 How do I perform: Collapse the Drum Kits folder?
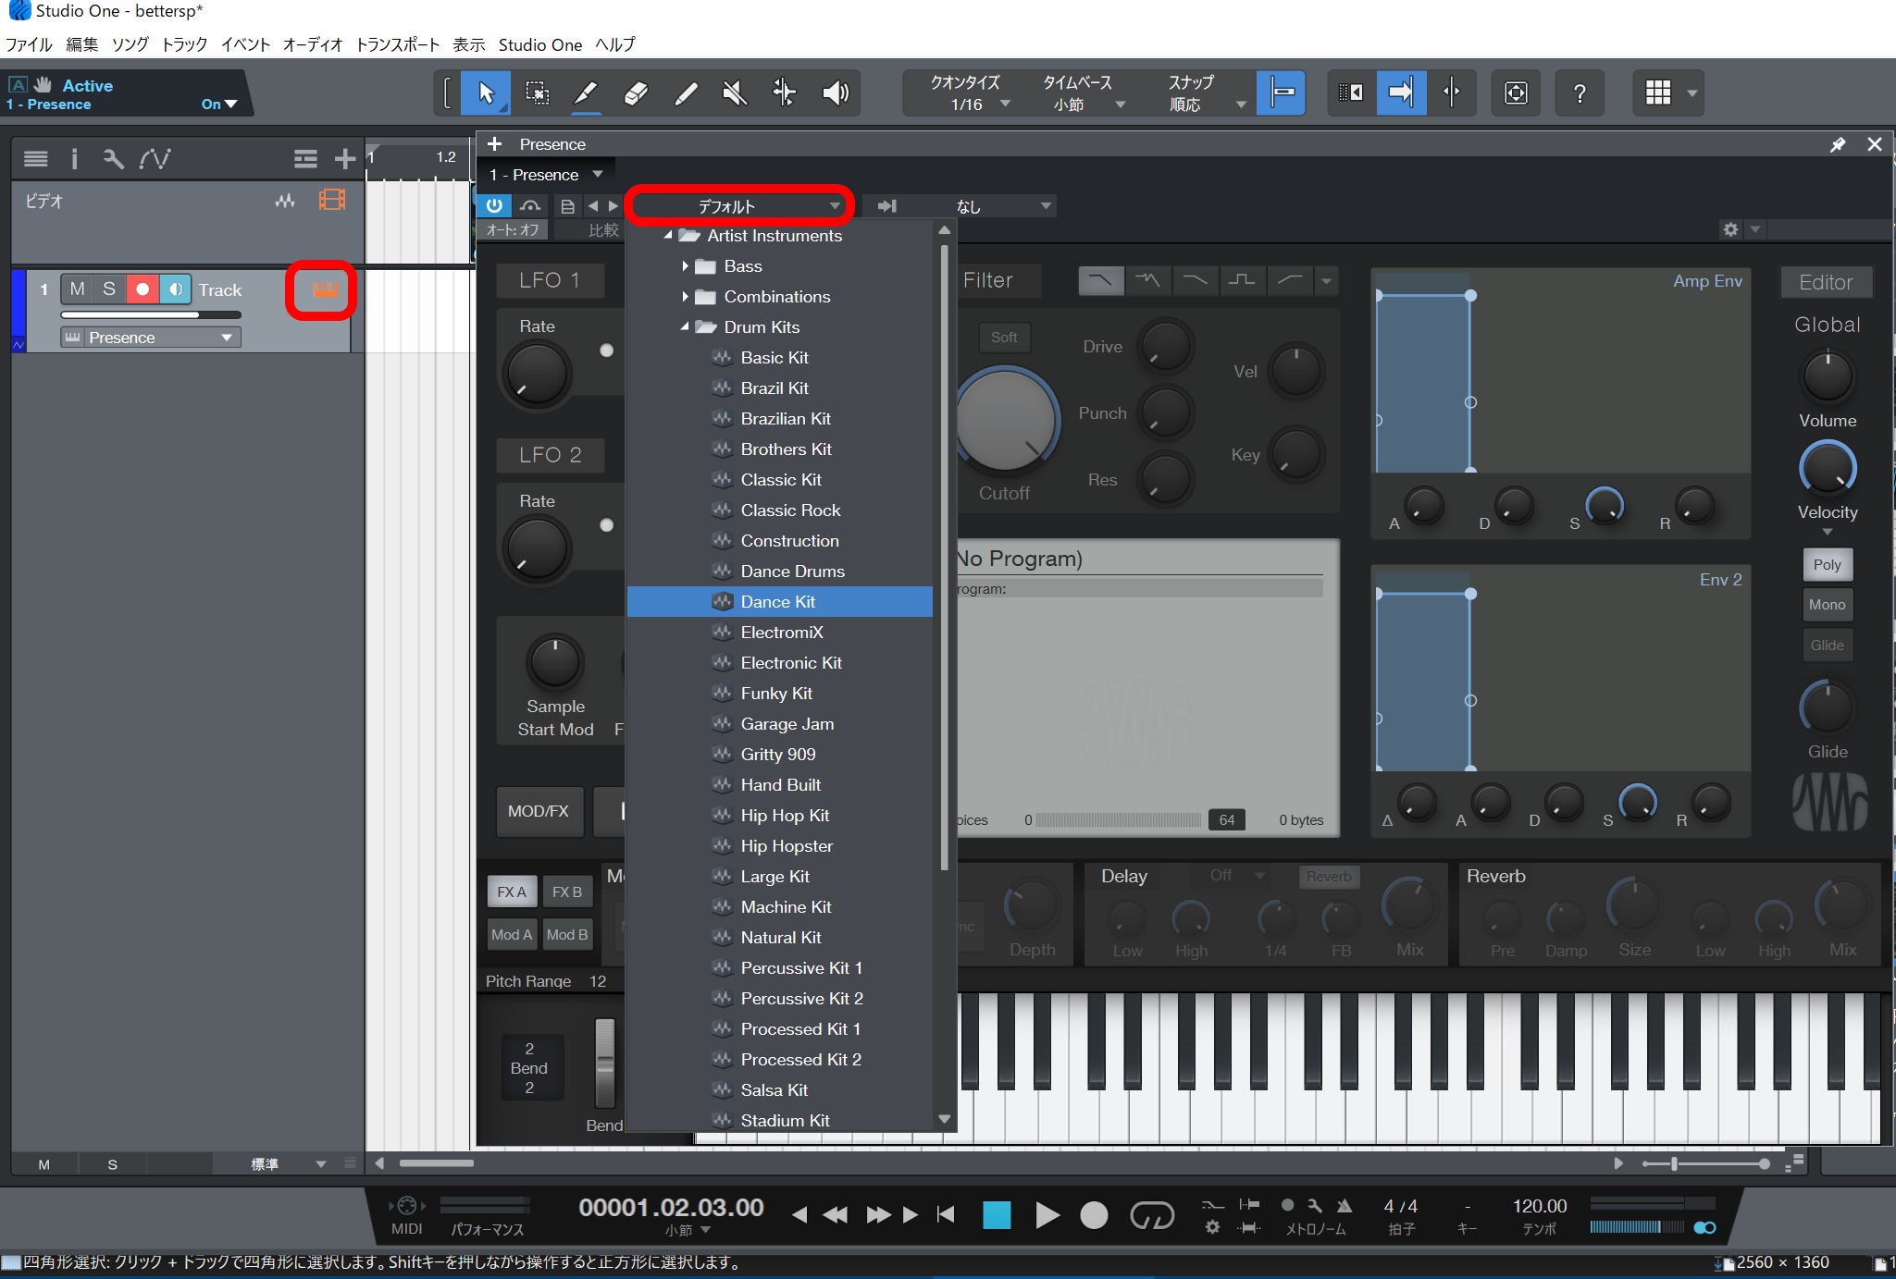pos(685,327)
